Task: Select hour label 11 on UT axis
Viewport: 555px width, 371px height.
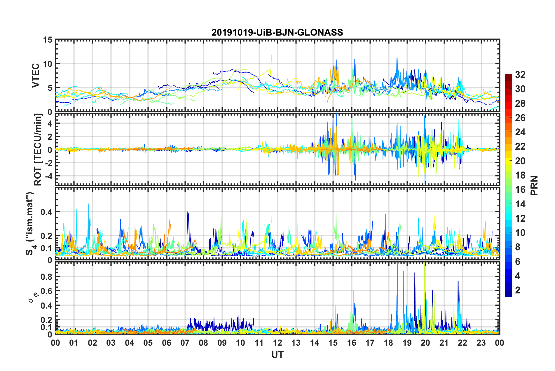Action: point(259,343)
